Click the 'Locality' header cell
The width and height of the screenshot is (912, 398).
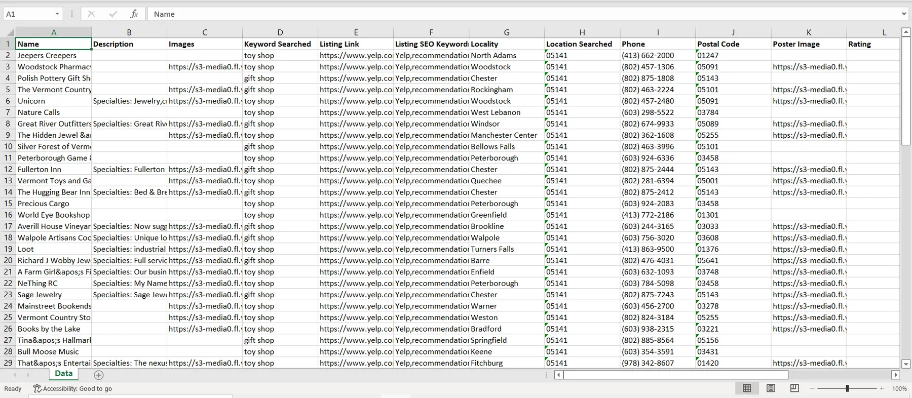click(x=507, y=44)
